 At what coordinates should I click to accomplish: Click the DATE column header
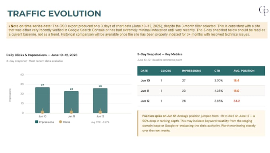pyautogui.click(x=144, y=71)
